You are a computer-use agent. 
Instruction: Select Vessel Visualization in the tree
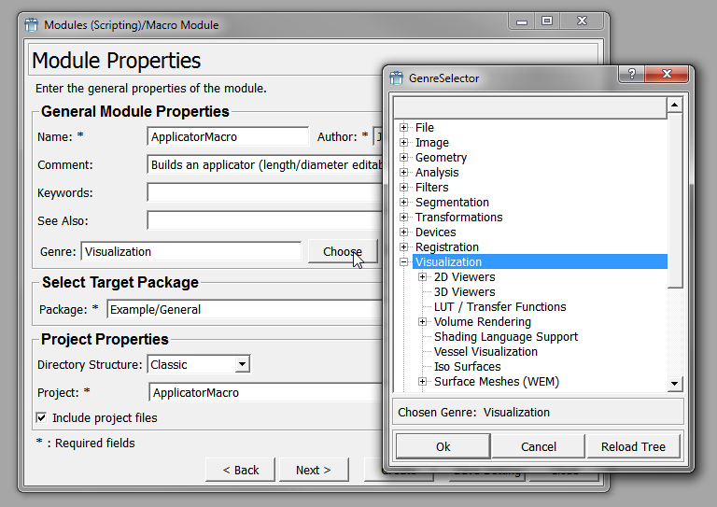click(x=485, y=352)
